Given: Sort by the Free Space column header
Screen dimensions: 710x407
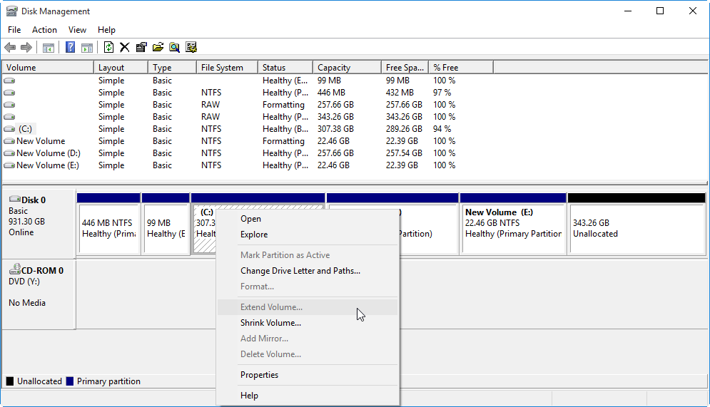Looking at the screenshot, I should tap(405, 68).
